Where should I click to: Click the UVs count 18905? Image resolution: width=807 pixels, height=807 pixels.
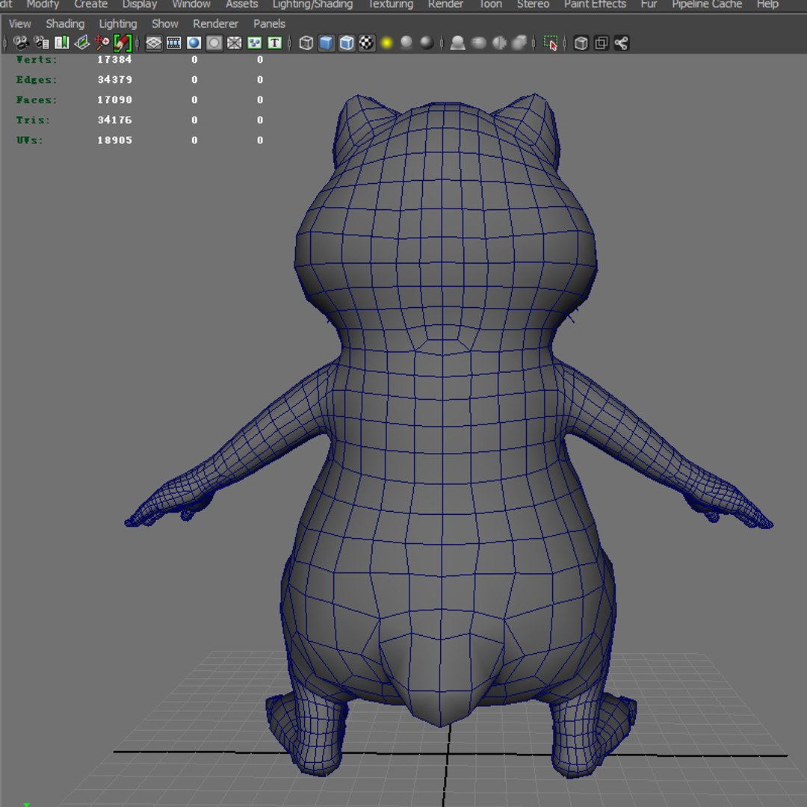tap(115, 140)
